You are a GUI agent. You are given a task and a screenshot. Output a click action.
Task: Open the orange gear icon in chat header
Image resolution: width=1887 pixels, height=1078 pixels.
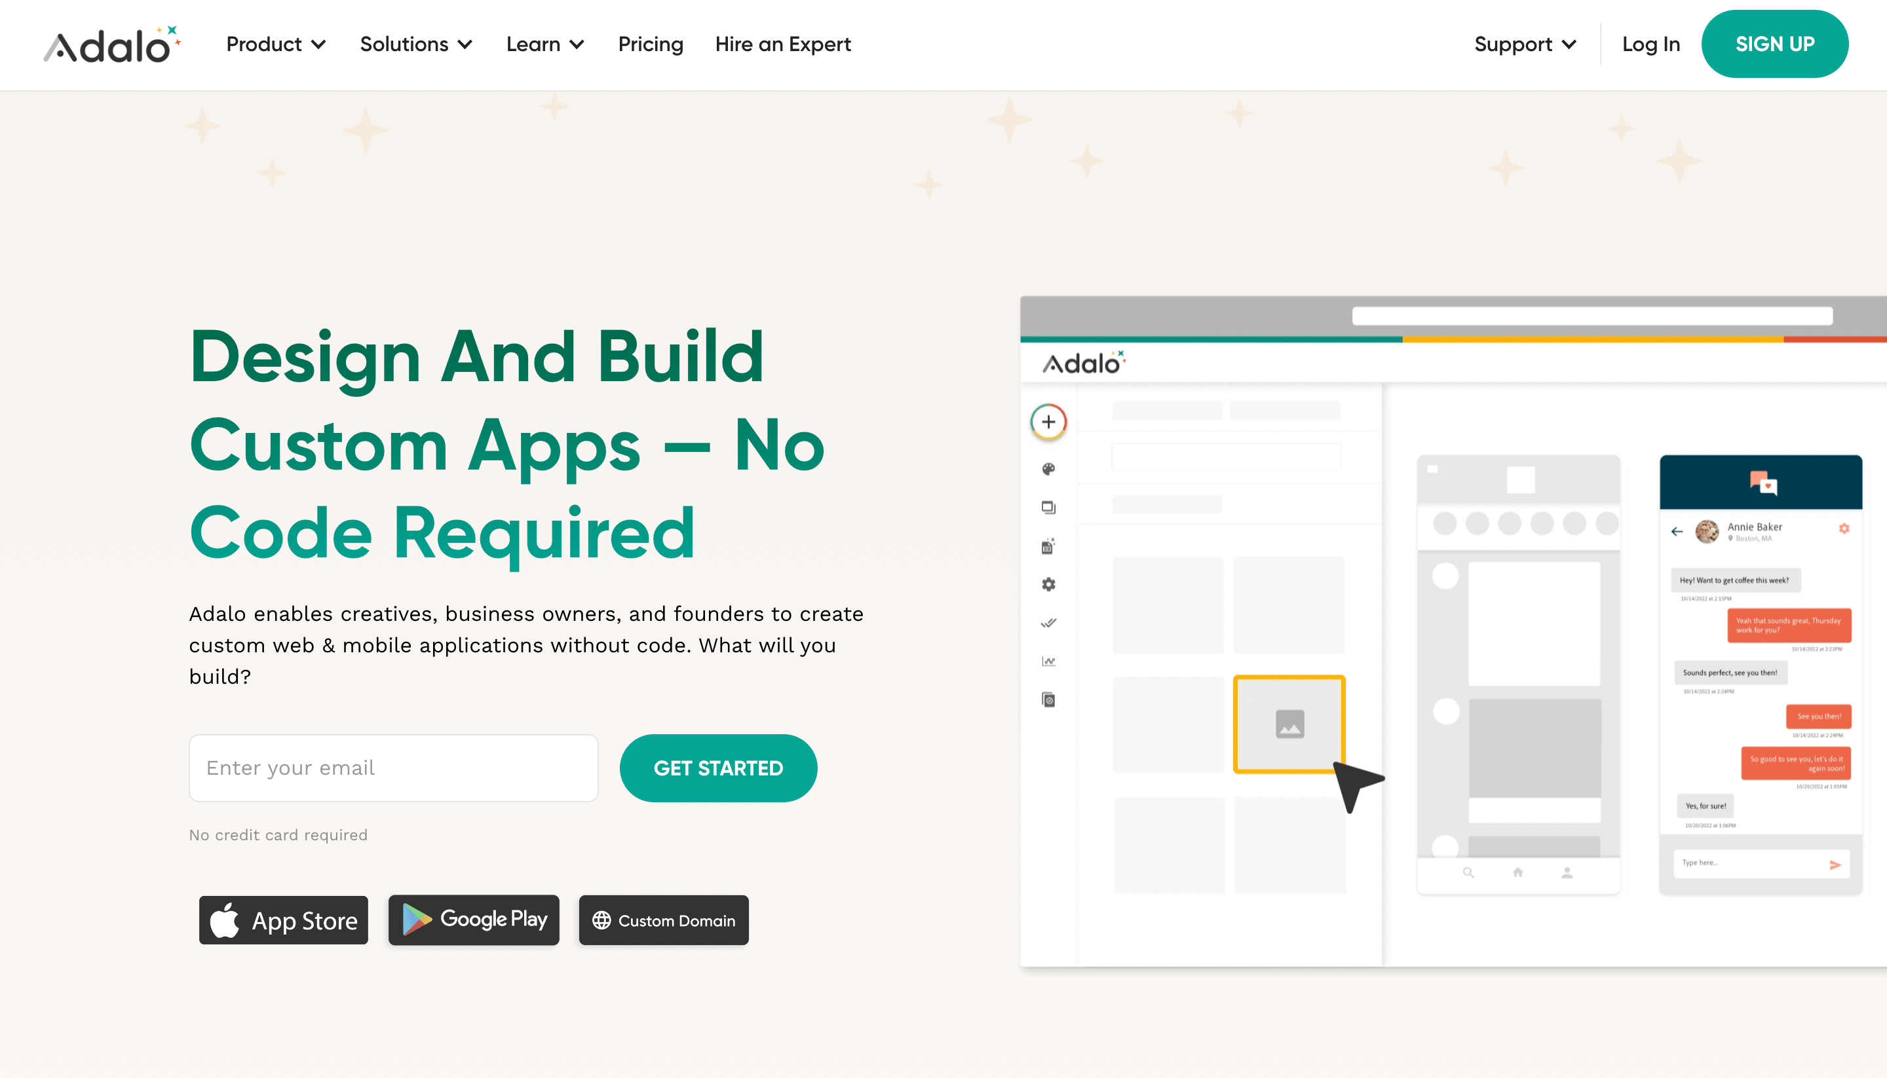(1844, 529)
